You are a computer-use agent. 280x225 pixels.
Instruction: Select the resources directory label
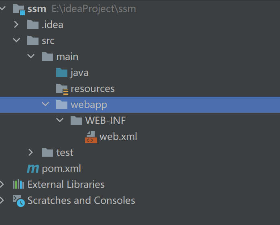pyautogui.click(x=93, y=89)
